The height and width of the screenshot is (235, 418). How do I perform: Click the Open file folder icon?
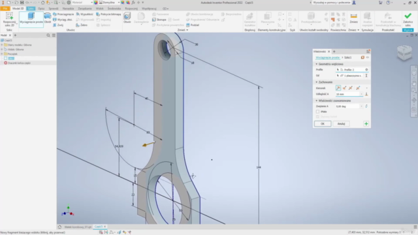pos(16,3)
